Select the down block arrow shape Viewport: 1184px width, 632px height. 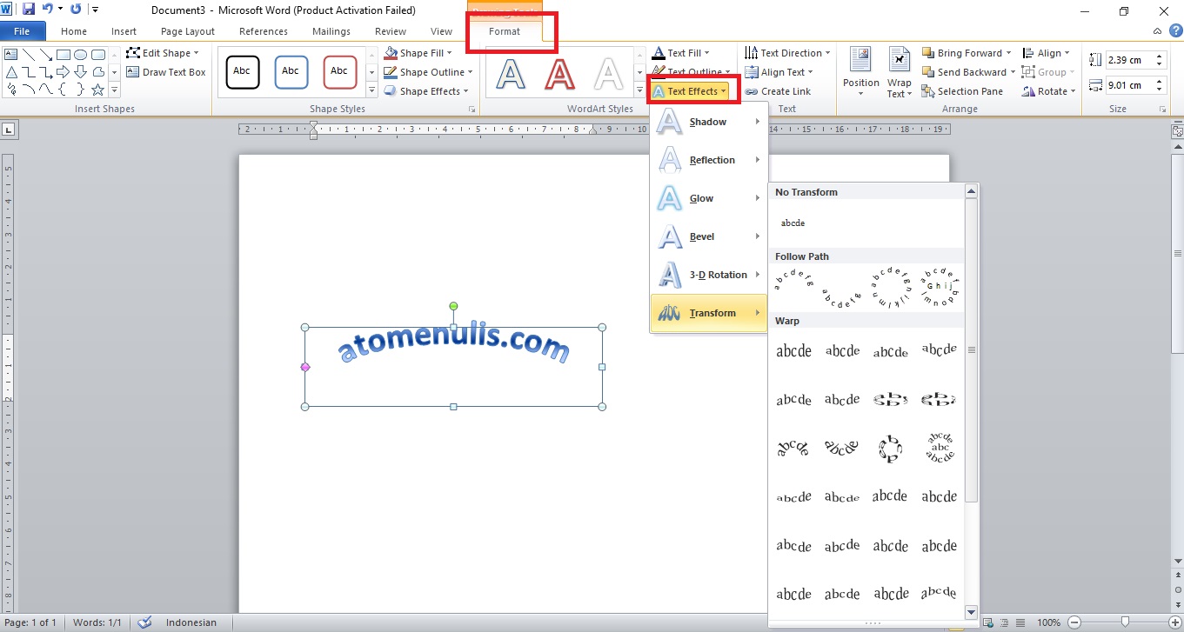point(80,71)
